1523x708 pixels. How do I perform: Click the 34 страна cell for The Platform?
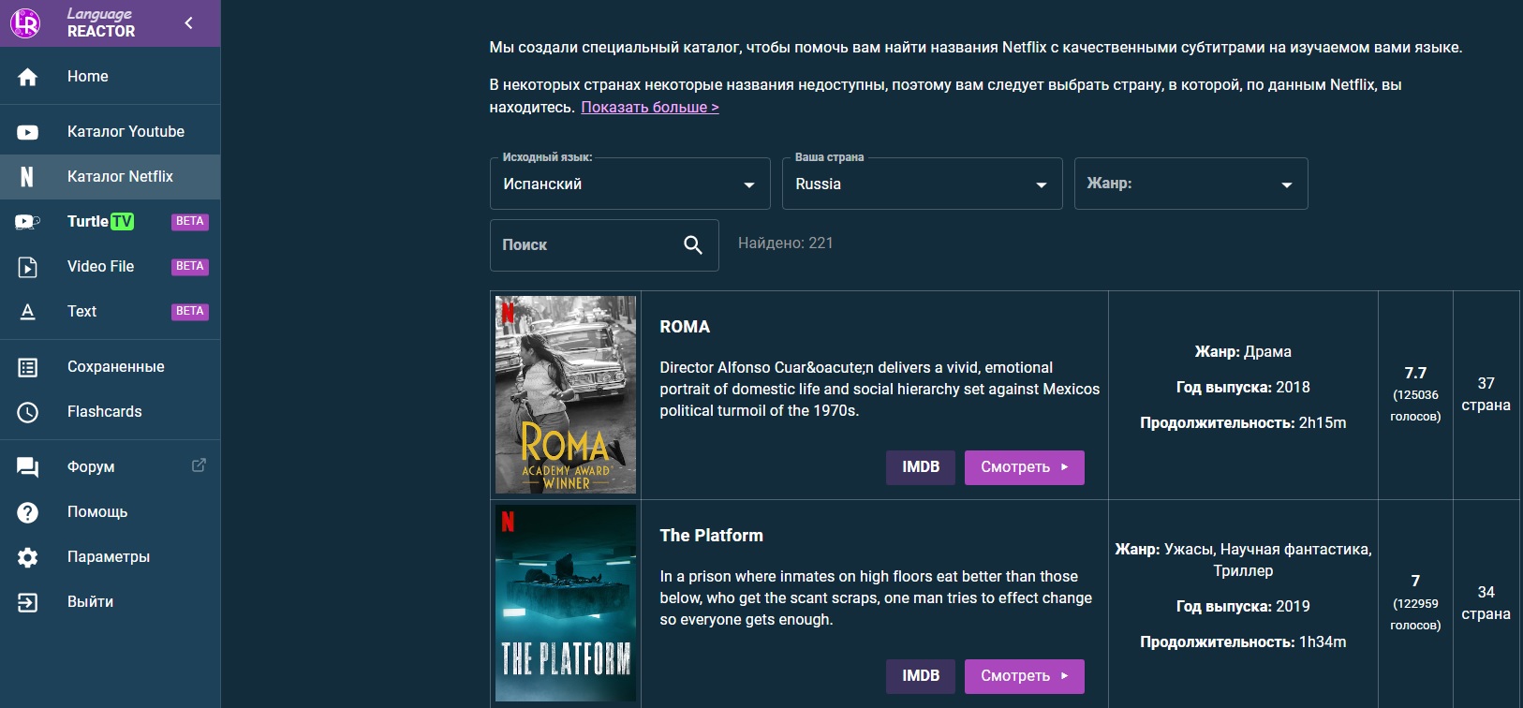(1486, 603)
